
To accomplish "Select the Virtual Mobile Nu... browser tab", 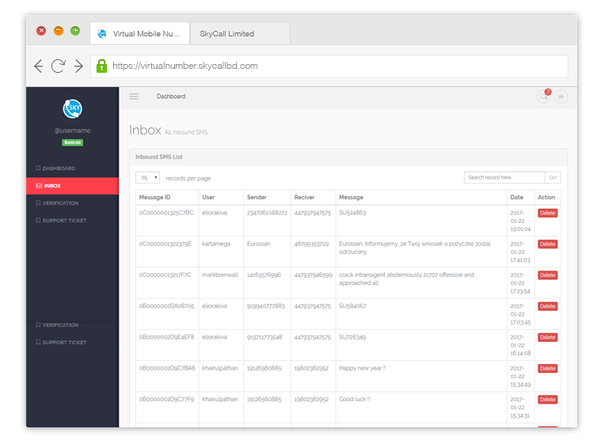I will (x=140, y=34).
